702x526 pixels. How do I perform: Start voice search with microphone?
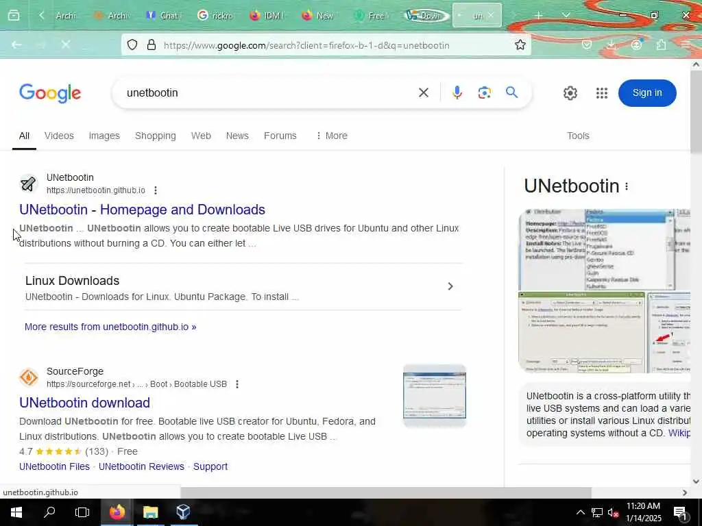[x=457, y=92]
